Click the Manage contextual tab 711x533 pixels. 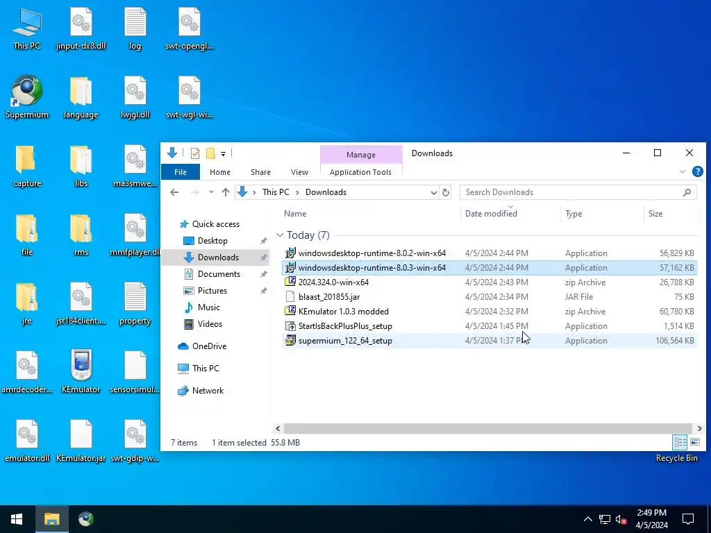[361, 155]
